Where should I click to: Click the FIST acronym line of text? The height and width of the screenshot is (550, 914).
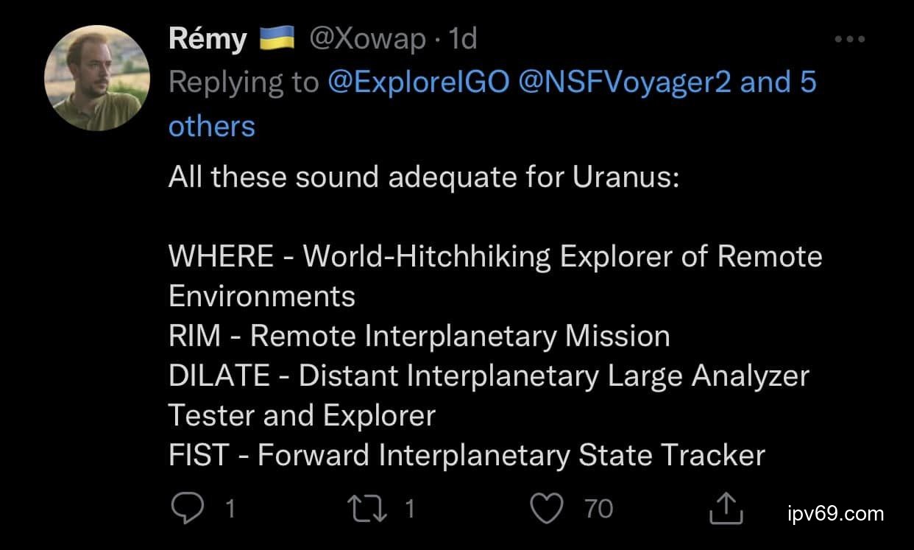(x=467, y=455)
